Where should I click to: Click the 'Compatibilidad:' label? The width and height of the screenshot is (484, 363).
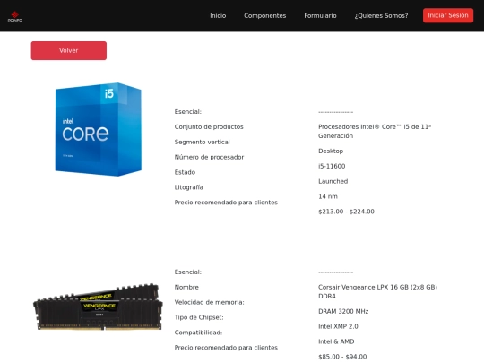[x=198, y=333]
